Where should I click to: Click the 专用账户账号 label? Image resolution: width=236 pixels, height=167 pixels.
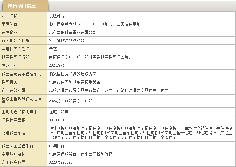[x=14, y=162]
